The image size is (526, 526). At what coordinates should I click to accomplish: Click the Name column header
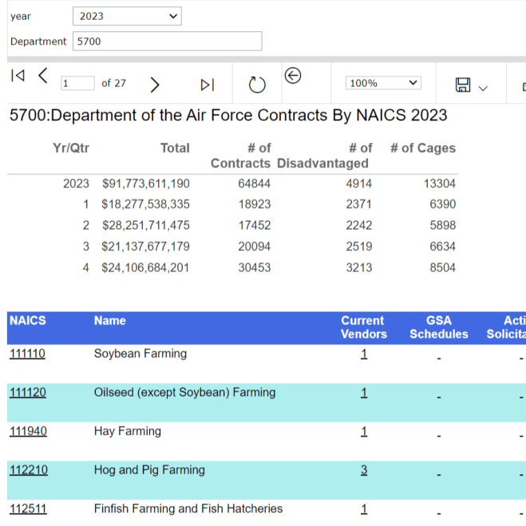click(110, 320)
